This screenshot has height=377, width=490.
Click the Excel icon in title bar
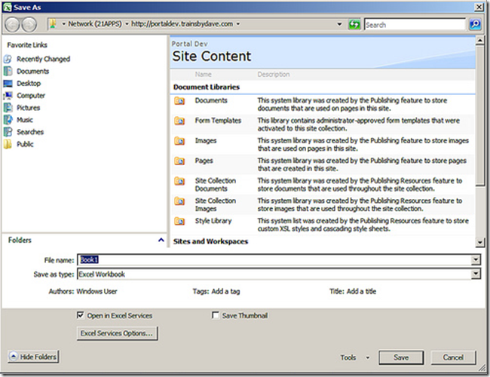click(x=7, y=8)
